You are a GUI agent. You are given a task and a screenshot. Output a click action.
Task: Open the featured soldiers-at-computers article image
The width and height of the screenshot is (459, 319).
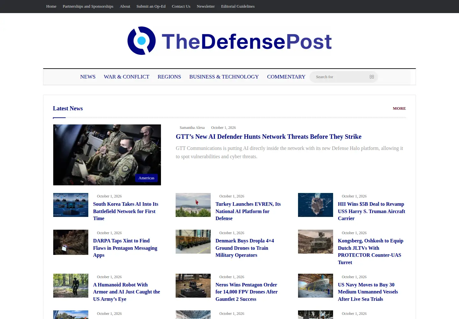107,155
